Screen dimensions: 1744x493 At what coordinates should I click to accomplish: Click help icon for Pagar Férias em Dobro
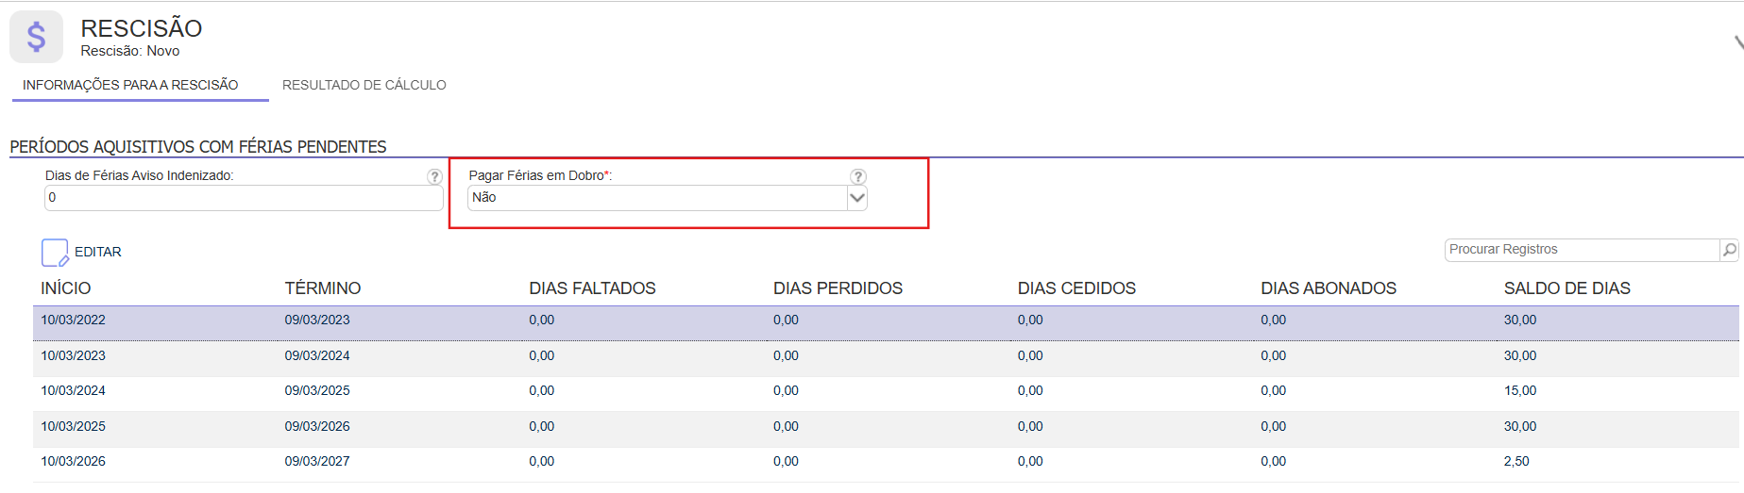tap(857, 176)
